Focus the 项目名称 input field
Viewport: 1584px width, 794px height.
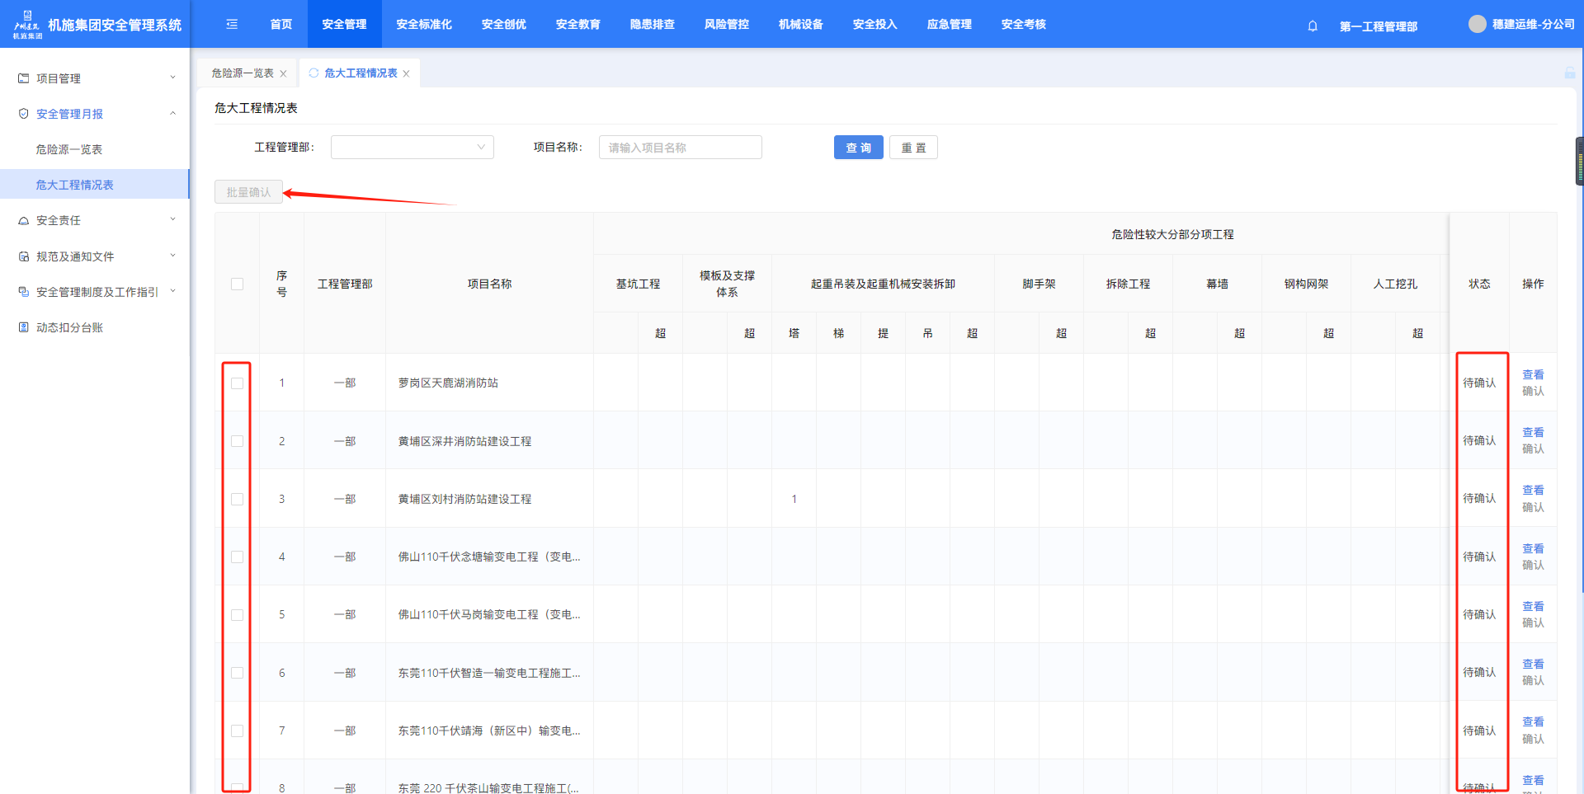click(x=680, y=148)
